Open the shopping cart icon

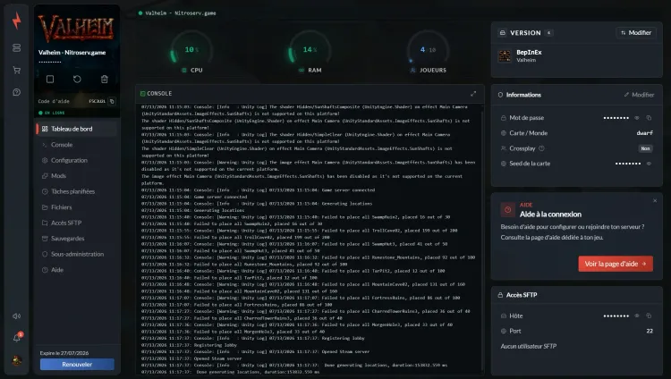(x=17, y=70)
